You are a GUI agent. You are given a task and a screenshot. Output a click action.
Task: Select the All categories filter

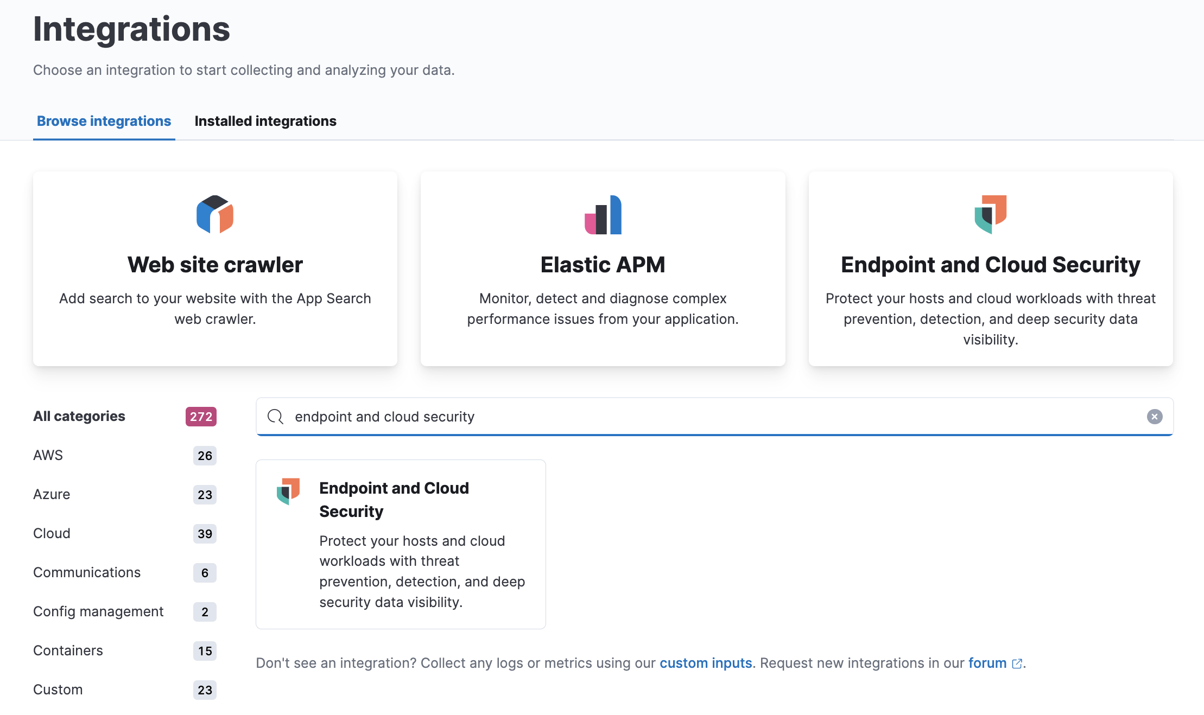[79, 416]
